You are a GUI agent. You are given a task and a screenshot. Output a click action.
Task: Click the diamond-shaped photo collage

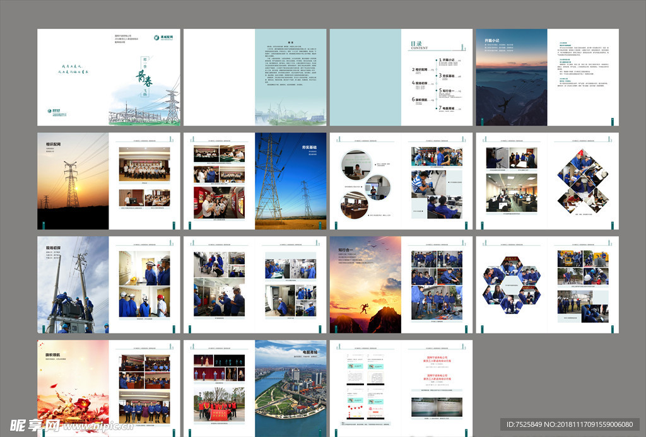click(583, 182)
